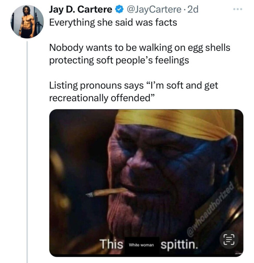
Task: Click the black "White woman" label
Action: [x=142, y=245]
